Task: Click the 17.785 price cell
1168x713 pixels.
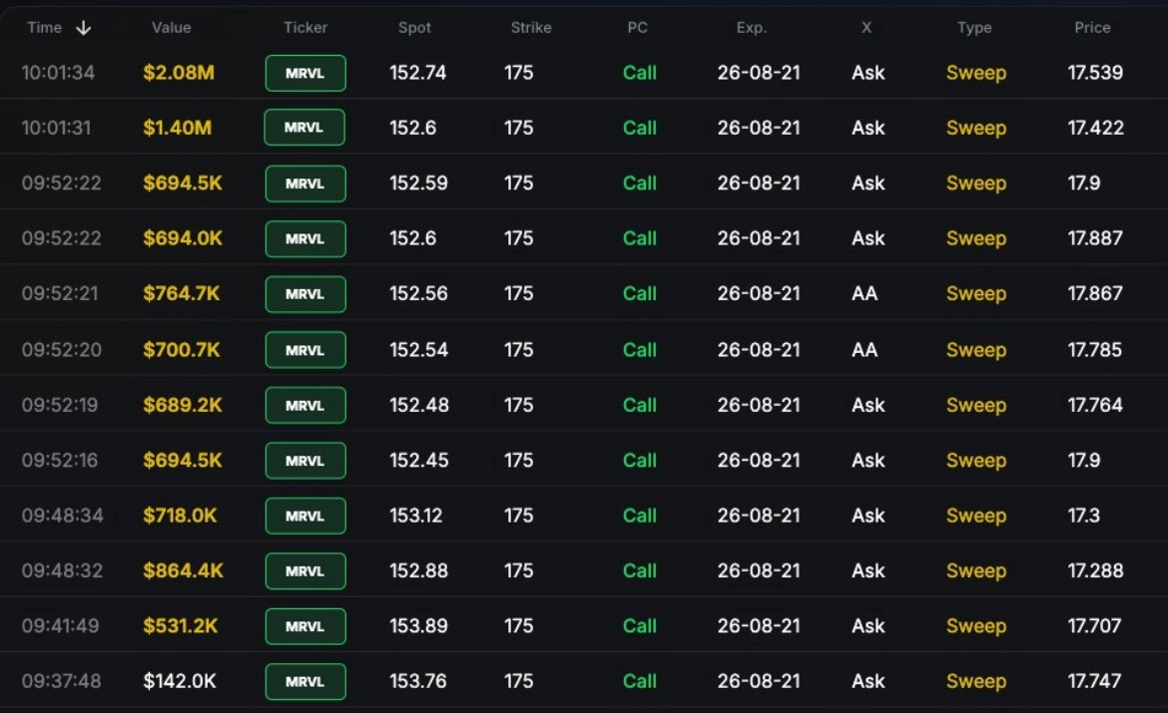Action: pyautogui.click(x=1094, y=350)
